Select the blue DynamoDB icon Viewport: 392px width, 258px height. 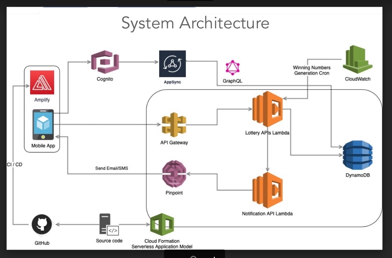coord(358,155)
